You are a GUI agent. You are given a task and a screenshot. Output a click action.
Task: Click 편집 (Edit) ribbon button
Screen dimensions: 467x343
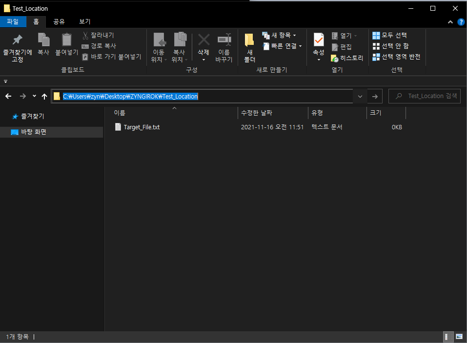(342, 47)
